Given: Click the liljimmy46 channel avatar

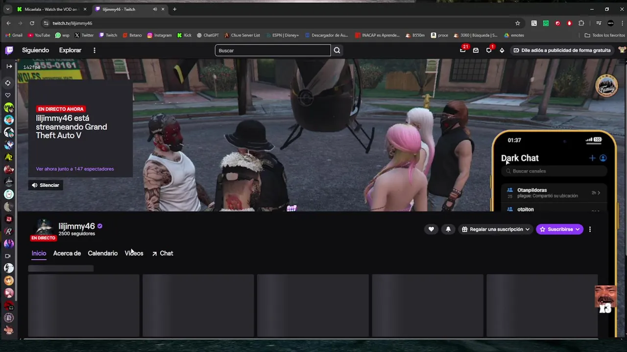Looking at the screenshot, I should (44, 227).
